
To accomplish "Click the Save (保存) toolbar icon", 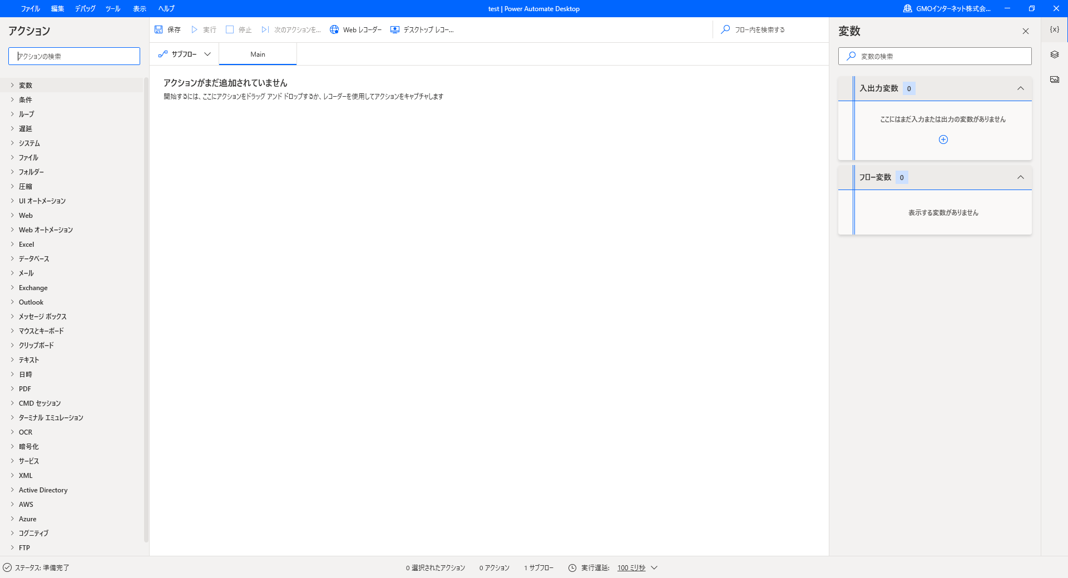I will point(159,29).
